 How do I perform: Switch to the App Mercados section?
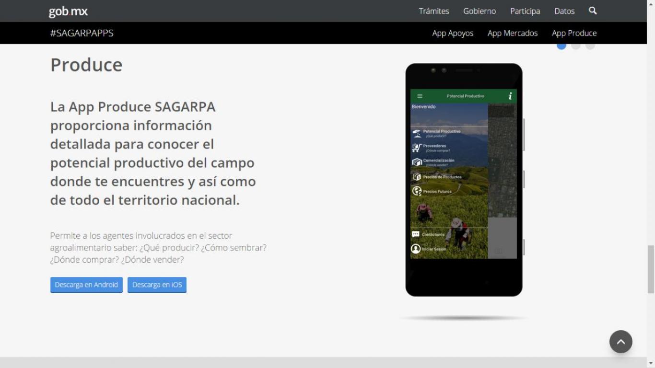coord(513,33)
